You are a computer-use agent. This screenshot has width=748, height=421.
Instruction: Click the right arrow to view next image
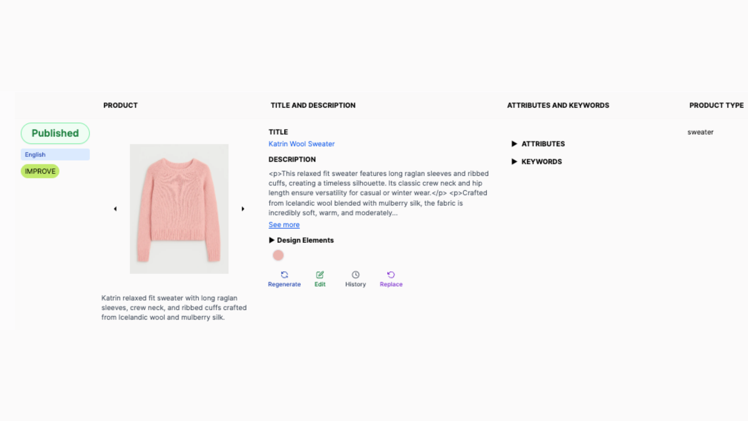(x=243, y=209)
